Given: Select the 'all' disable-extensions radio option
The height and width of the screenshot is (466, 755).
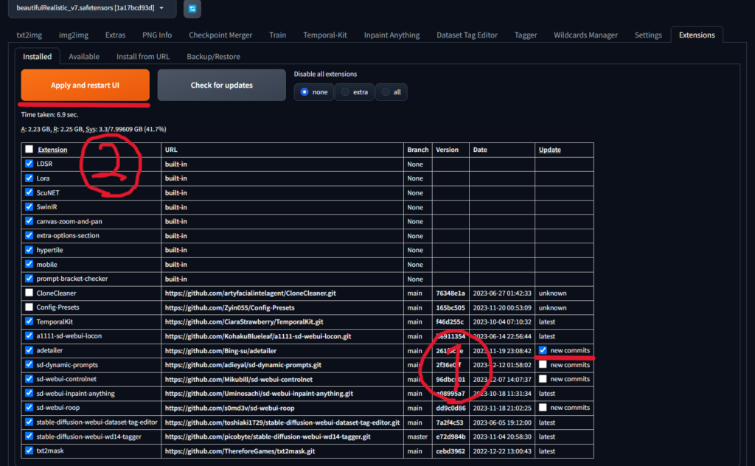Looking at the screenshot, I should [391, 92].
